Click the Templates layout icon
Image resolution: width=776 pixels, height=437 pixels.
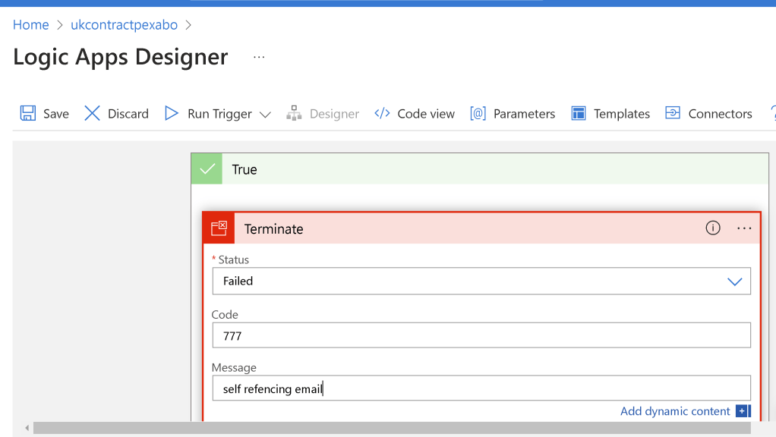(x=579, y=113)
